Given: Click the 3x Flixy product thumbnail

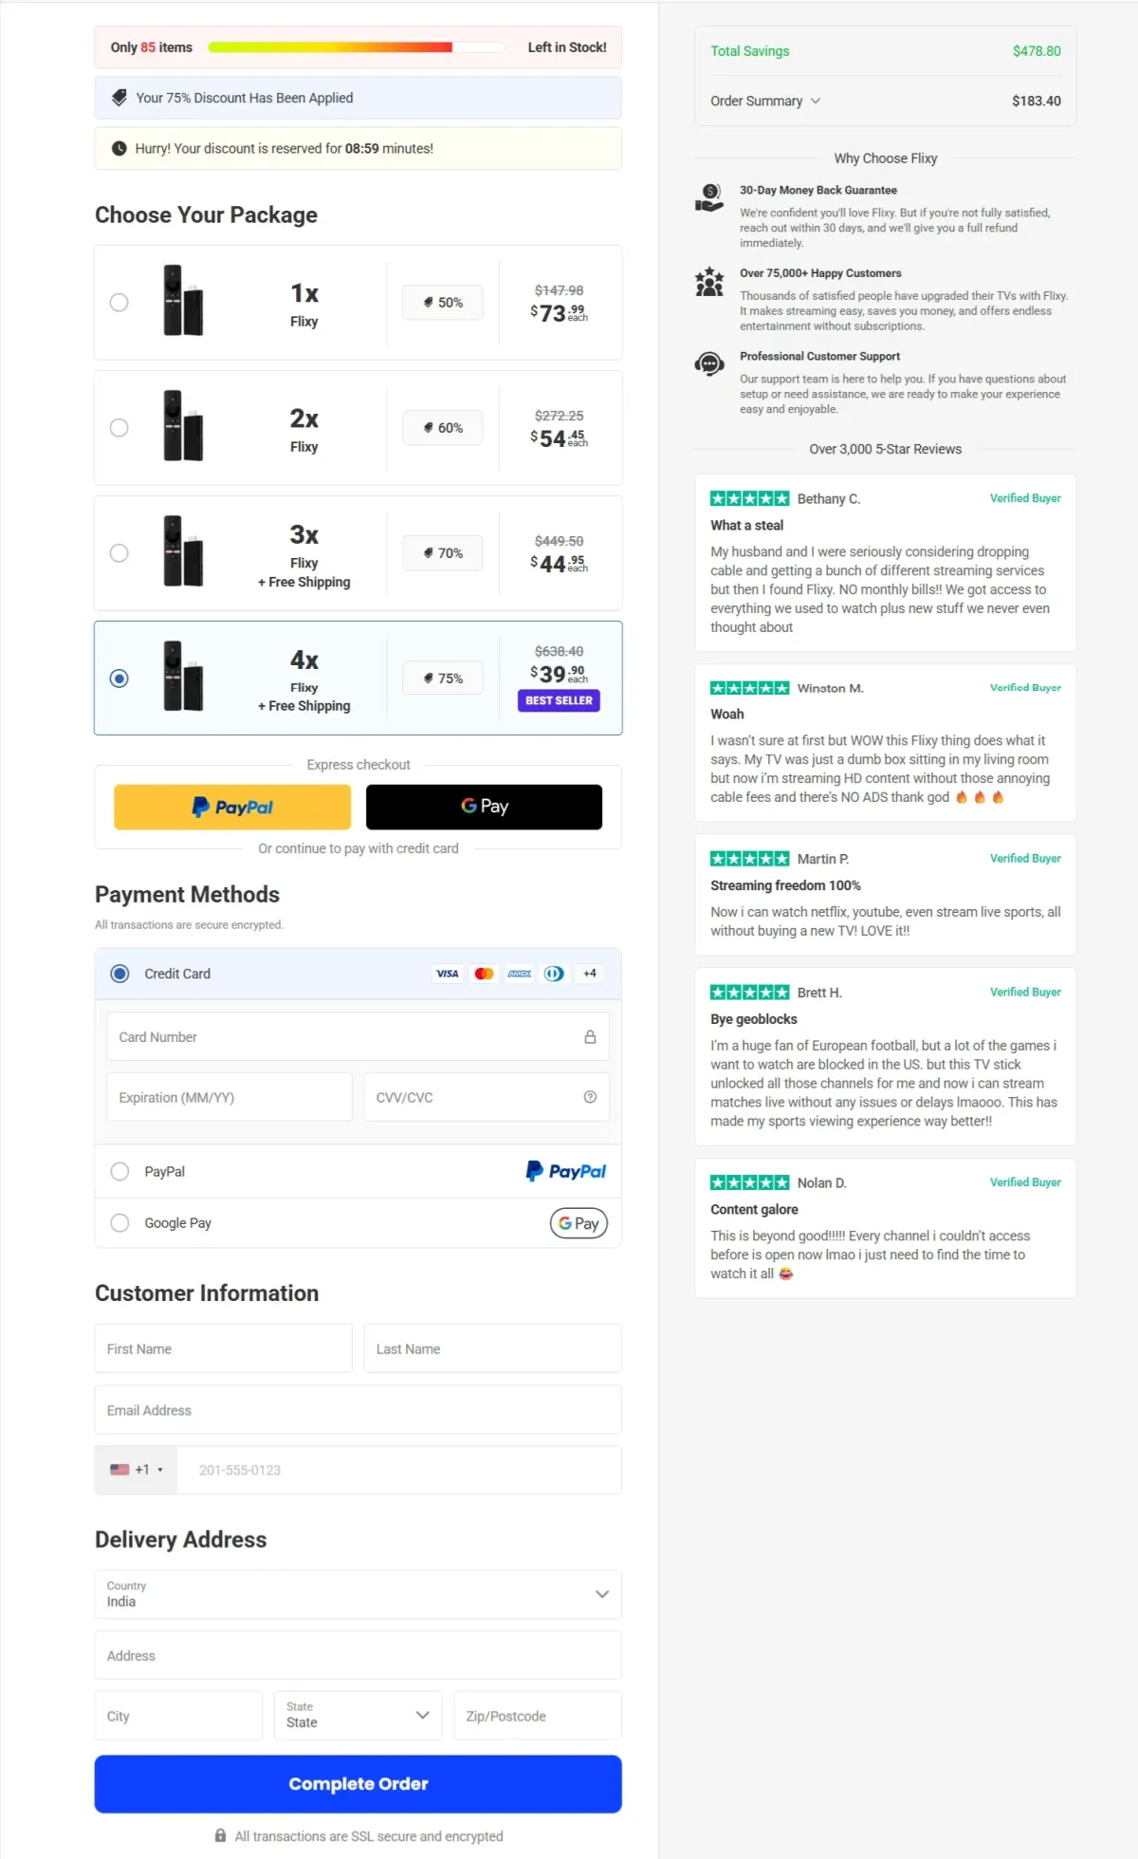Looking at the screenshot, I should [x=183, y=550].
